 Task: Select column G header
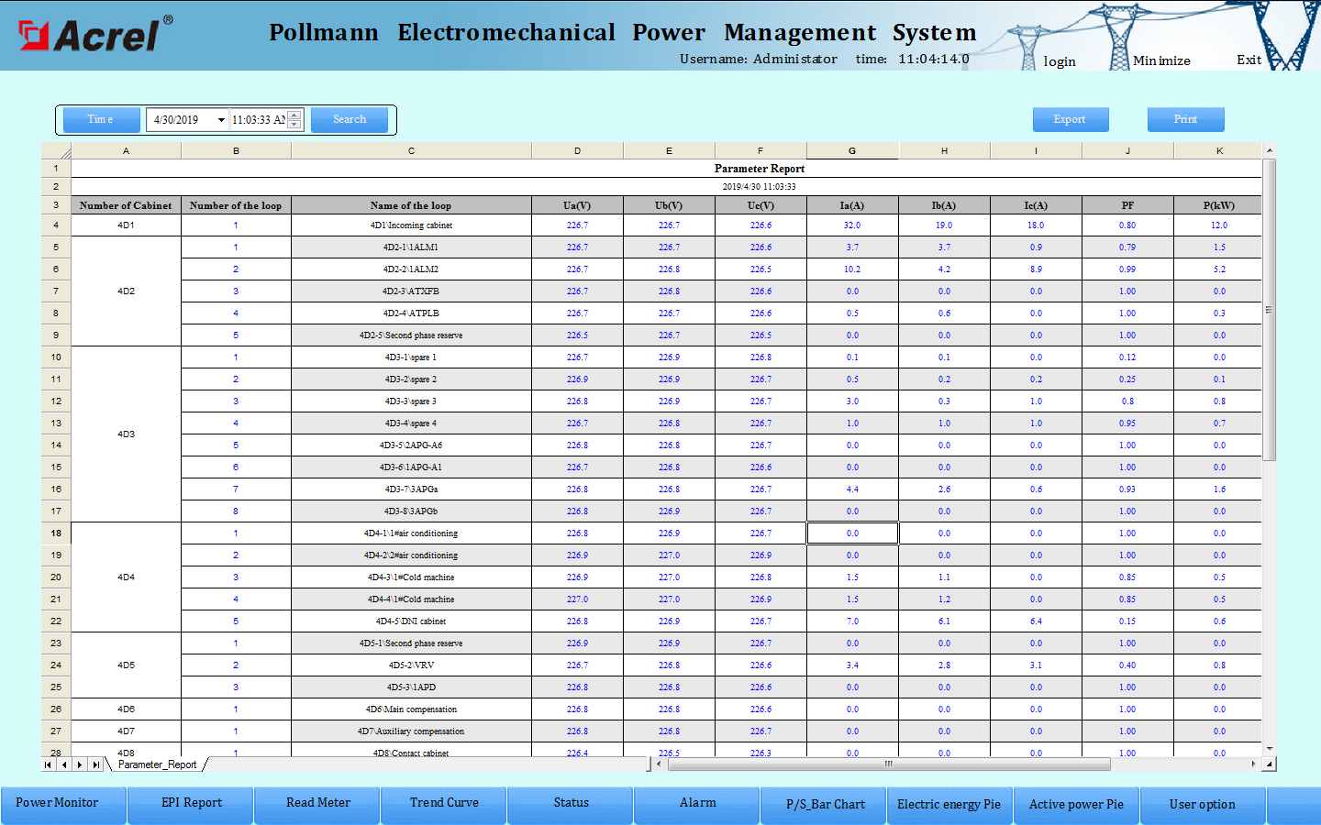point(852,151)
